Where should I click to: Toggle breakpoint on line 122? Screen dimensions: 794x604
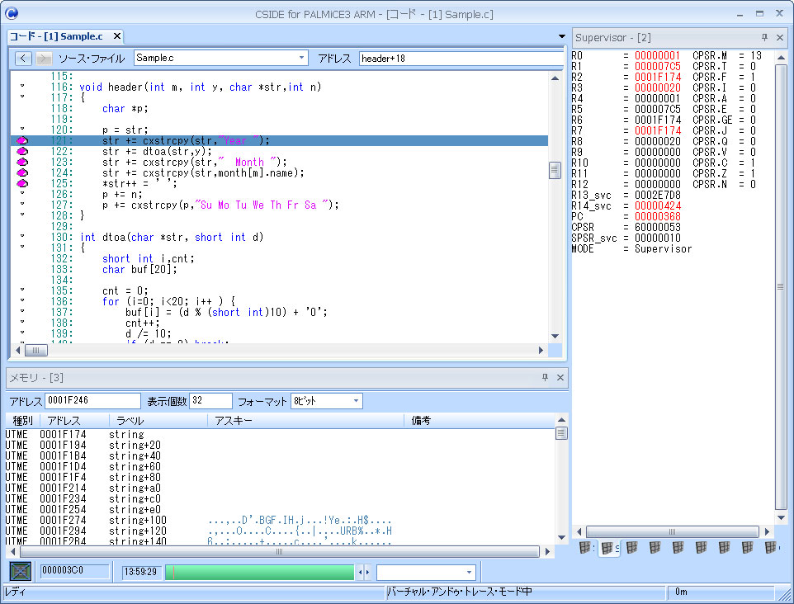pos(22,151)
